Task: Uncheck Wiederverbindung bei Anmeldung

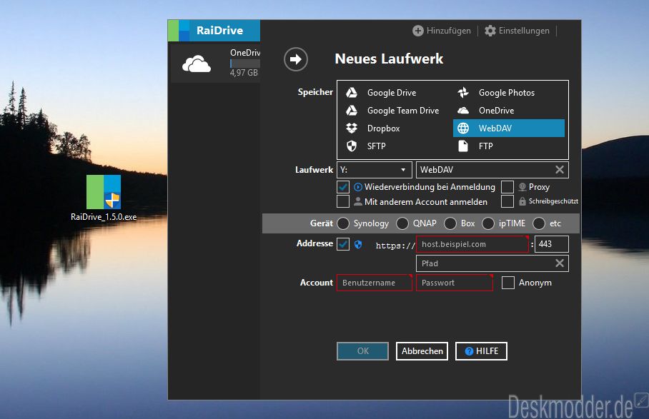Action: [x=343, y=187]
